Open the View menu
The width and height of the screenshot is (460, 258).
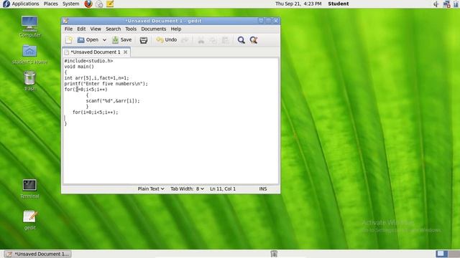(x=96, y=29)
